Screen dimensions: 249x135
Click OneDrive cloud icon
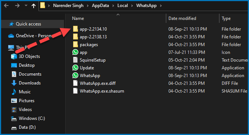11,36
